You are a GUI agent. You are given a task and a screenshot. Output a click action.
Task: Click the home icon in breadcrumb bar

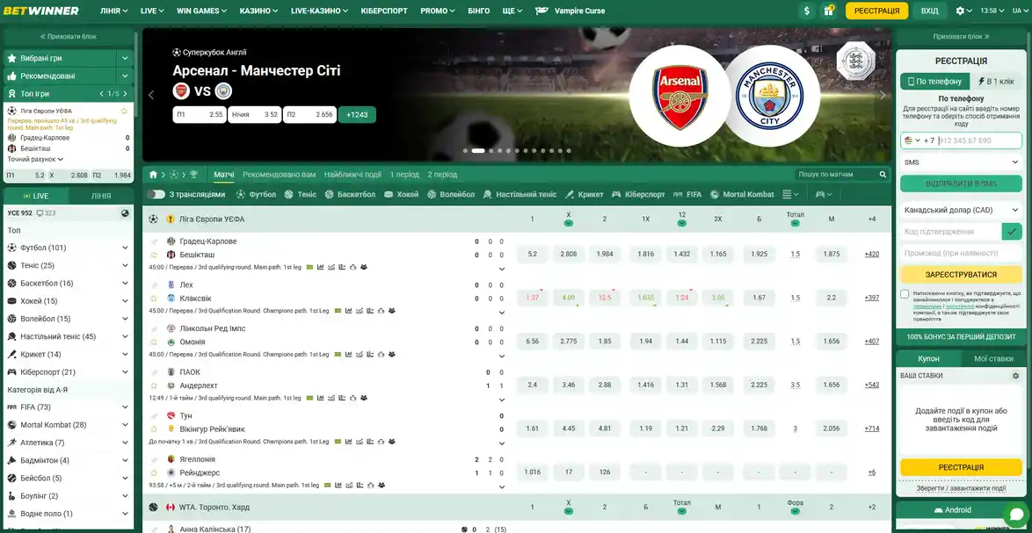click(153, 175)
